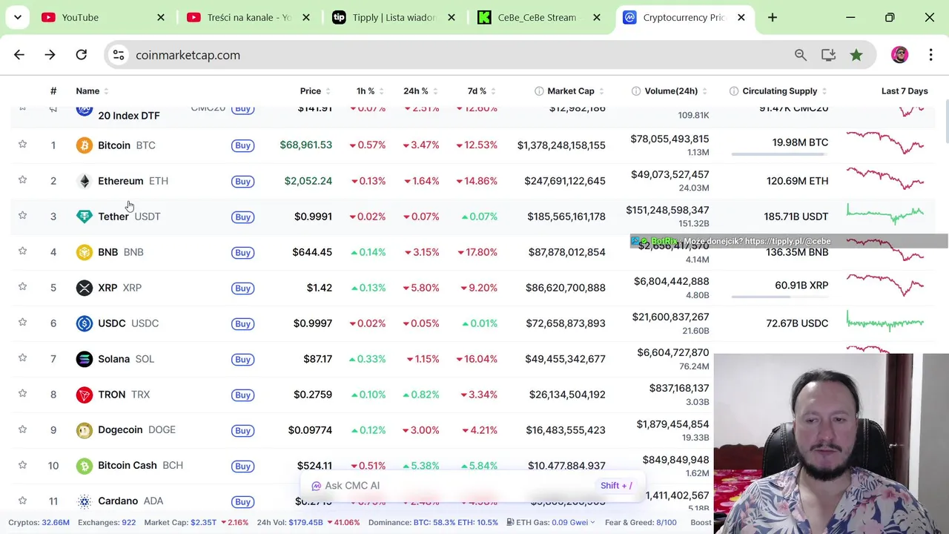This screenshot has width=949, height=534.
Task: Click the Ethereum coin logo icon
Action: click(85, 181)
